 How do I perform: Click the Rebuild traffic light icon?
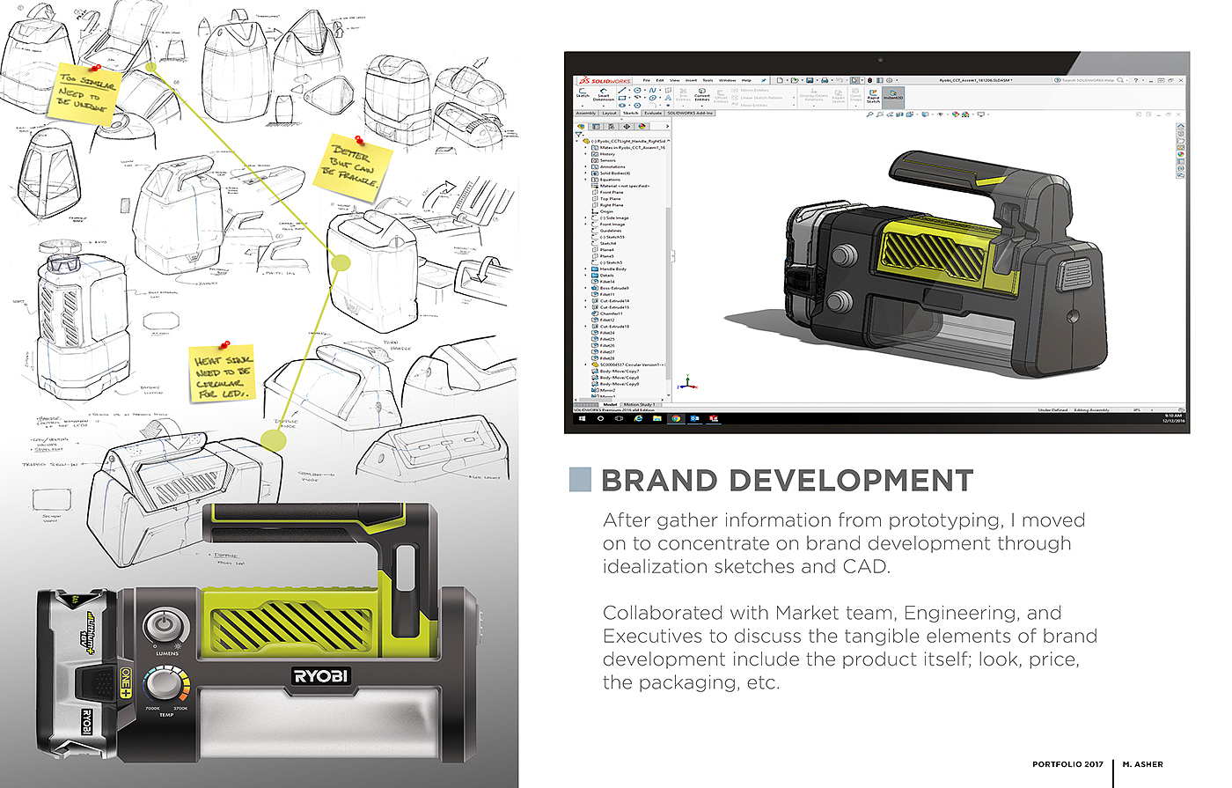(870, 80)
